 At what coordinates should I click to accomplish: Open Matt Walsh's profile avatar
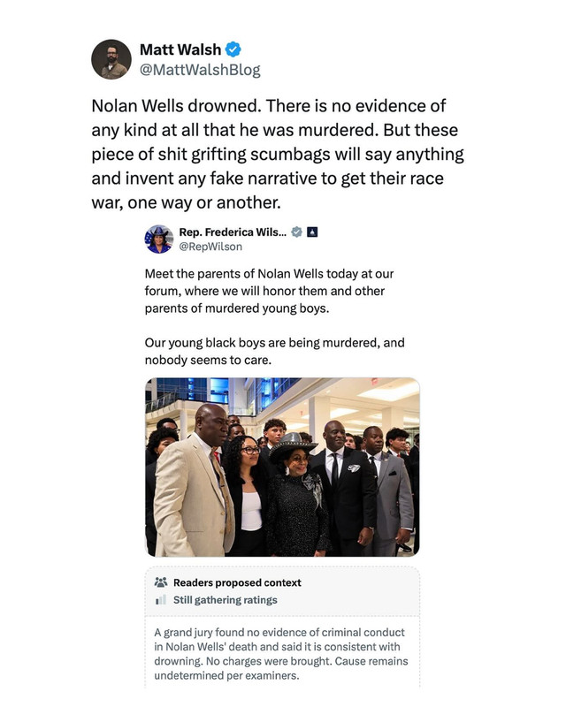111,59
